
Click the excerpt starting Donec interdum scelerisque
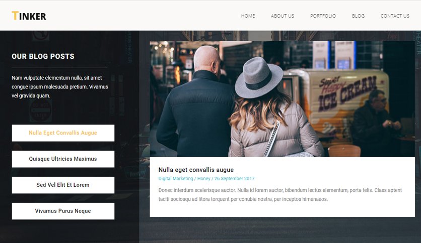click(280, 195)
